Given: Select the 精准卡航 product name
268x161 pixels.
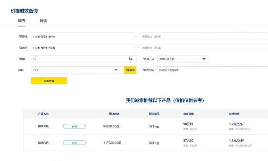Looking at the screenshot, I should pyautogui.click(x=43, y=126).
